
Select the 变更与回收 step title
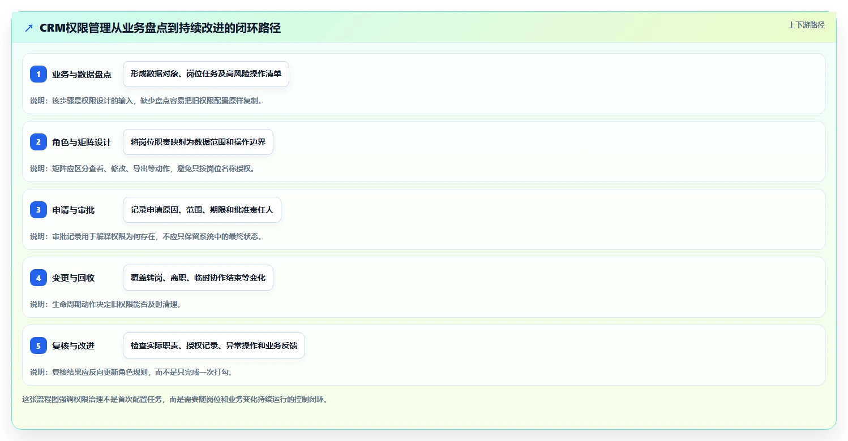click(x=73, y=278)
